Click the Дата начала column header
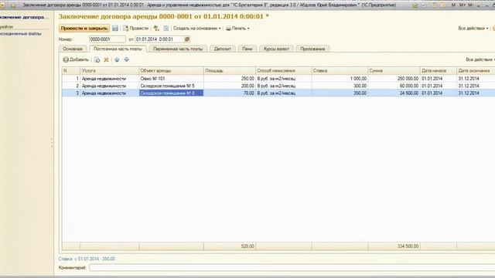Viewport: 495px width, 278px height. (439, 70)
